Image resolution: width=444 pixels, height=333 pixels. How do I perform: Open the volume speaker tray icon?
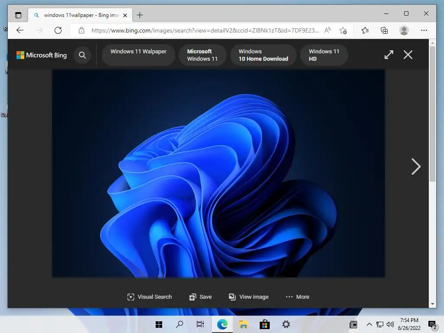click(x=390, y=324)
